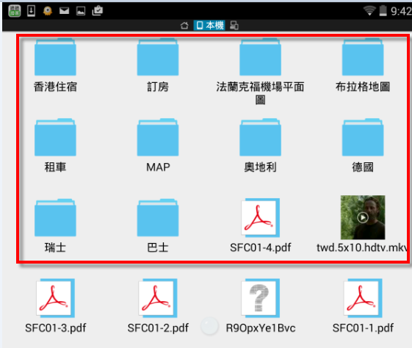
Task: Open the SFC01-4.pdf file icon
Action: (260, 217)
